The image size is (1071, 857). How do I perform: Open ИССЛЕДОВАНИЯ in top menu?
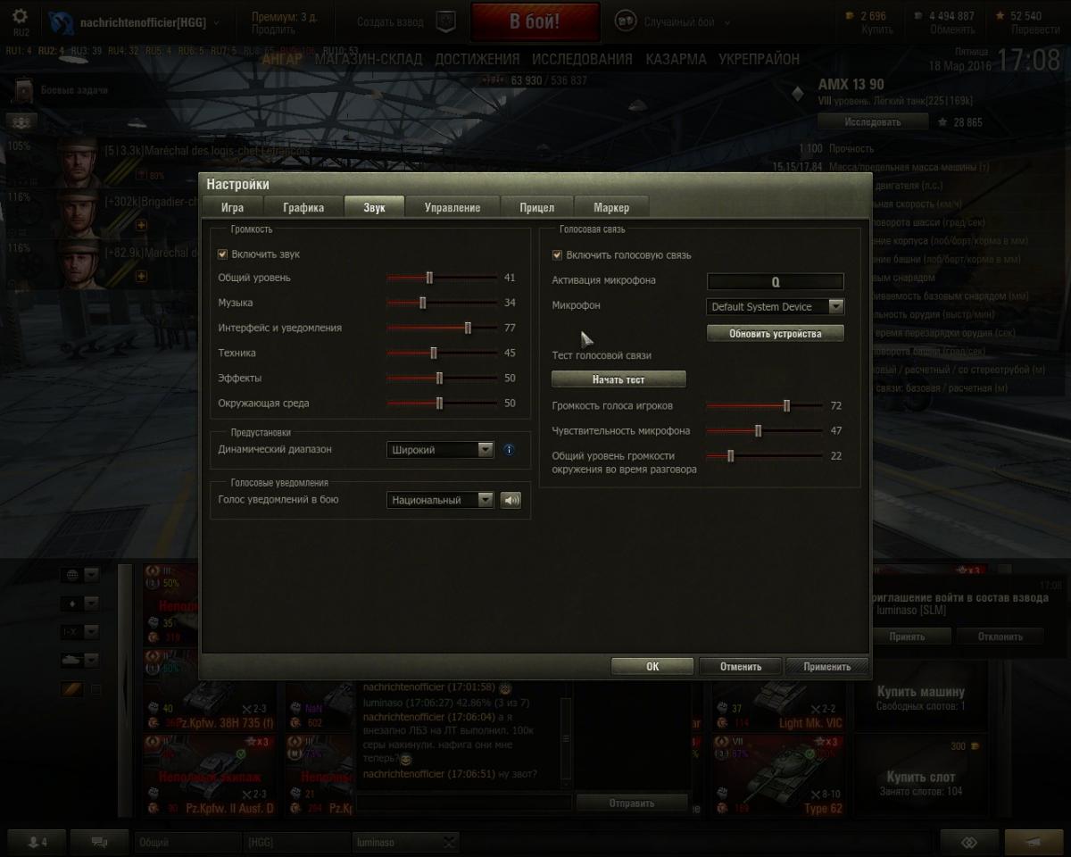[x=582, y=59]
